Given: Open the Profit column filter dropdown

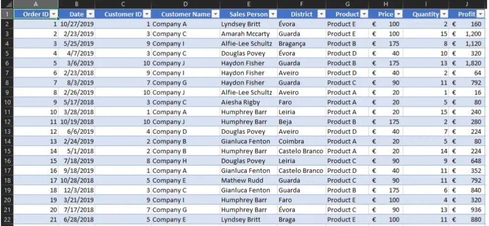Looking at the screenshot, I should point(480,14).
